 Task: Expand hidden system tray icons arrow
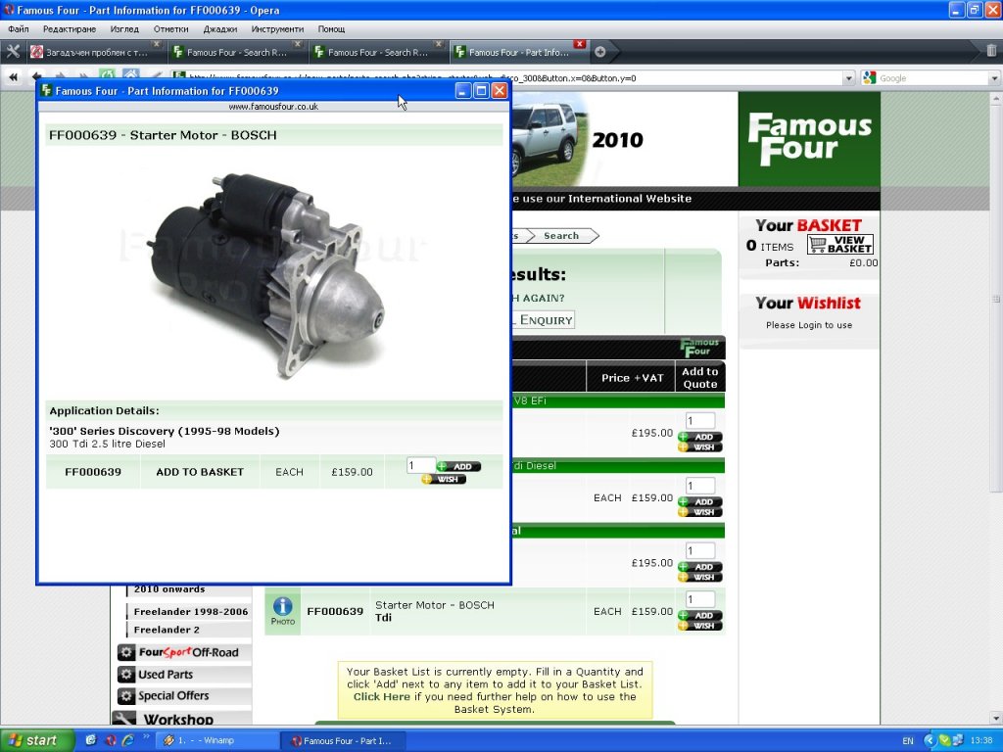click(931, 740)
